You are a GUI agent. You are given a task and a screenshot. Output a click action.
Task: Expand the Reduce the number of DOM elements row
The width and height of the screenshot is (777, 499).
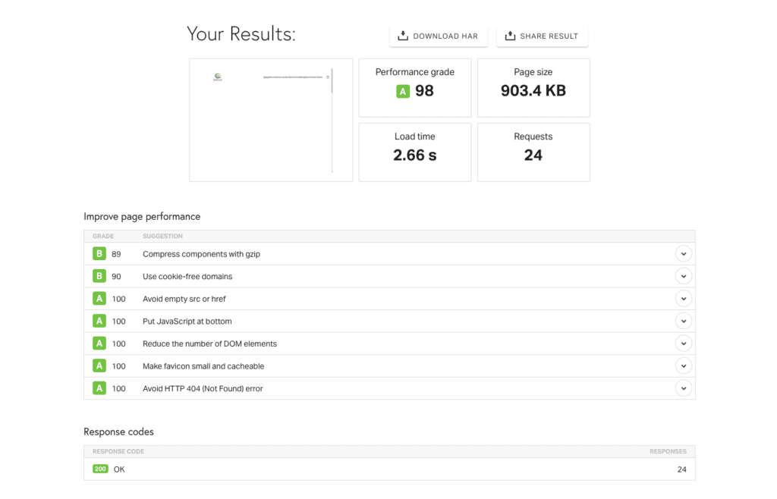tap(683, 343)
